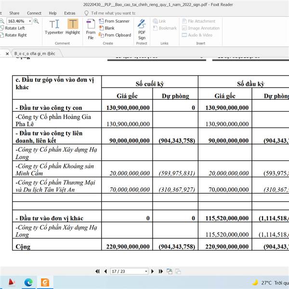Click the 'Số đầu kỳ' table header
The image size is (289, 289).
(x=250, y=84)
